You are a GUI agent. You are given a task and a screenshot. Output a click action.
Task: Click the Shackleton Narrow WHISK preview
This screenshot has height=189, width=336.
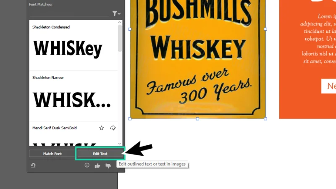[72, 100]
